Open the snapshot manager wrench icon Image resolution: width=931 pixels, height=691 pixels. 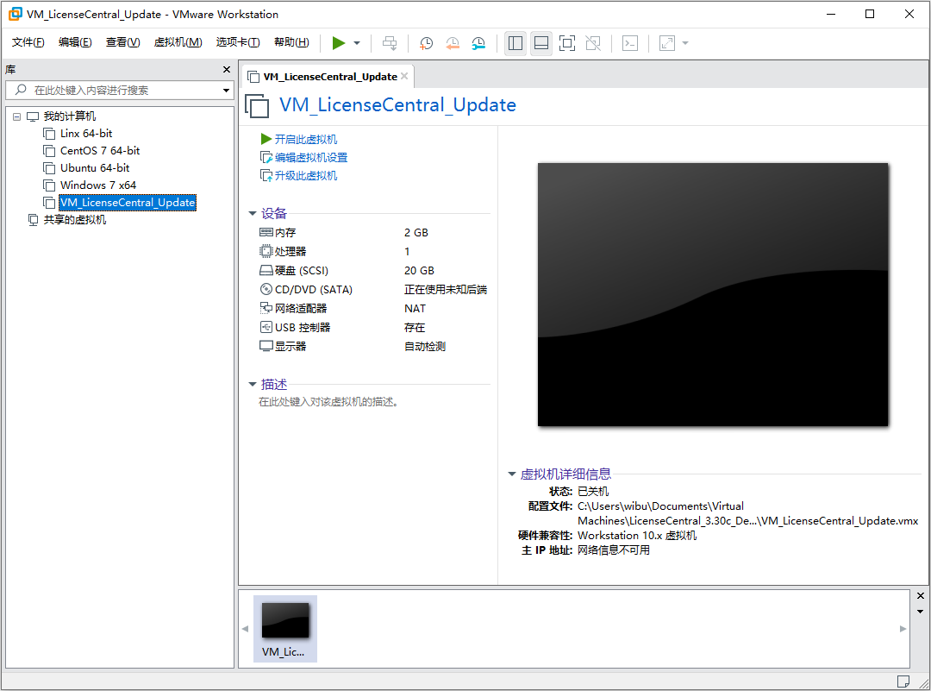478,43
